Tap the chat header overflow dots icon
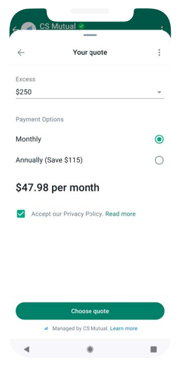 pos(162,28)
